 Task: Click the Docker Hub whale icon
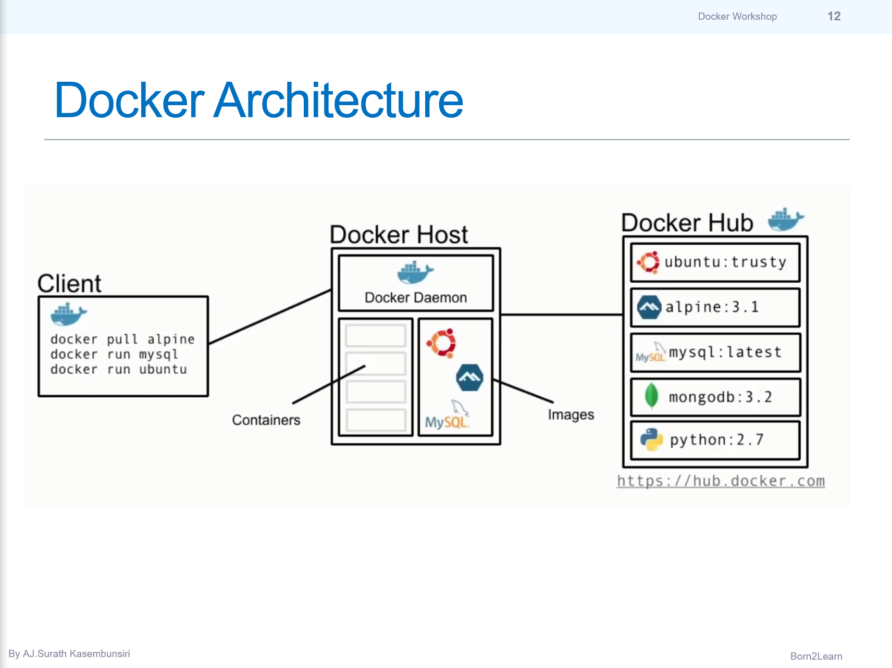pyautogui.click(x=784, y=220)
